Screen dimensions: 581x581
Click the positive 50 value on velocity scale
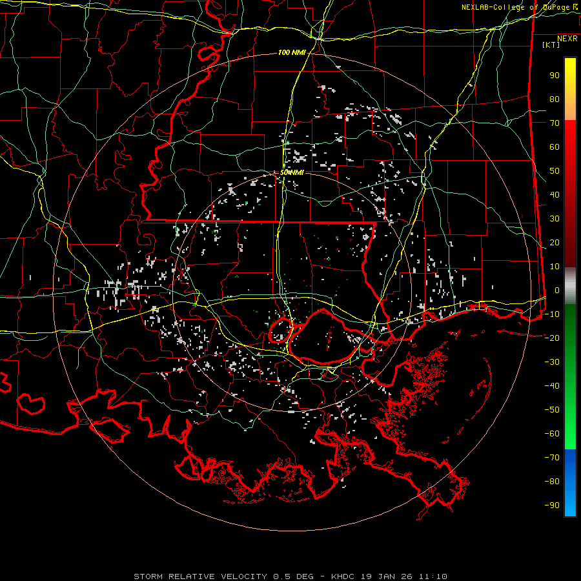point(555,171)
